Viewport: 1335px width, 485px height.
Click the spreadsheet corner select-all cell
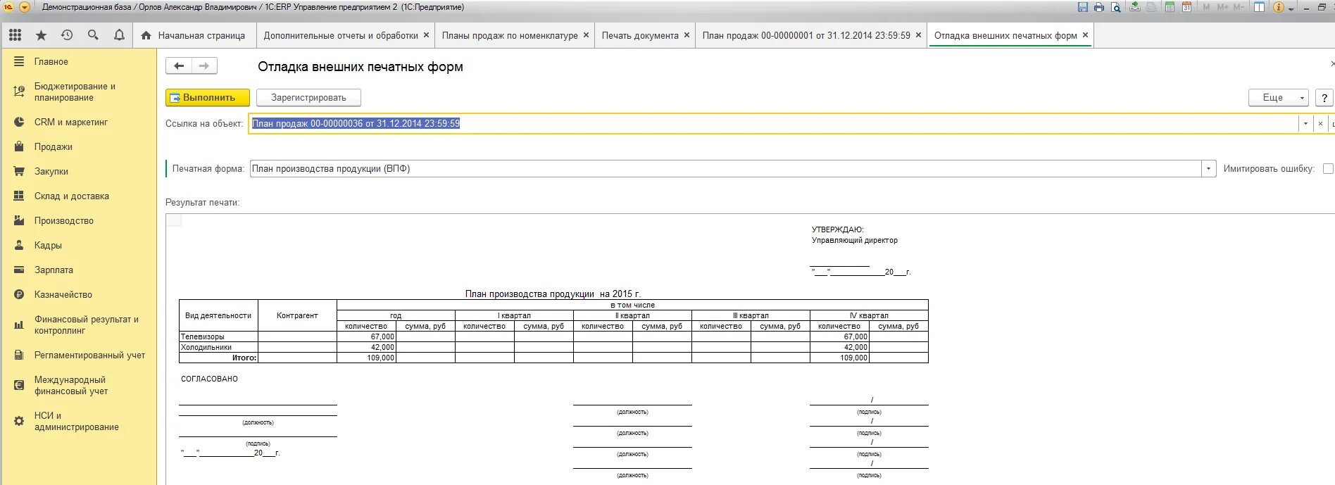click(x=174, y=220)
